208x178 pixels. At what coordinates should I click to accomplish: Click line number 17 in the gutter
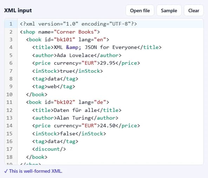pos(9,149)
